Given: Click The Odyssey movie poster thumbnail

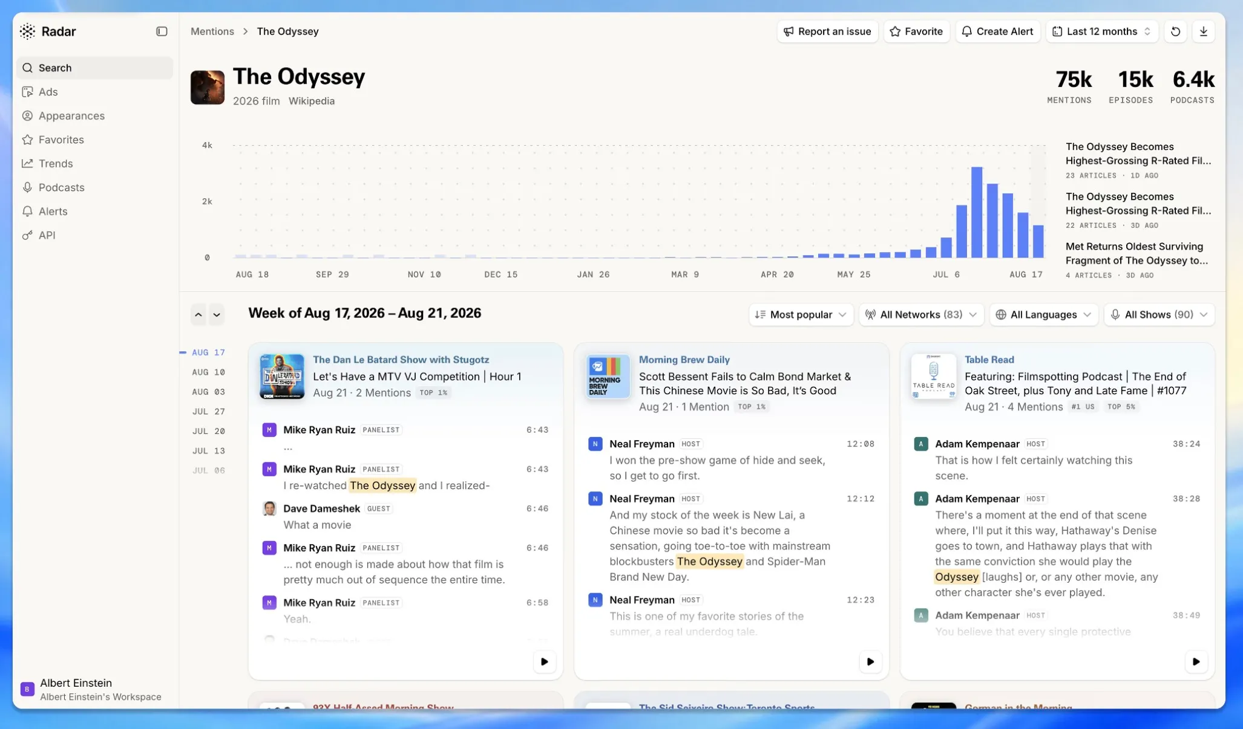Looking at the screenshot, I should pyautogui.click(x=208, y=87).
